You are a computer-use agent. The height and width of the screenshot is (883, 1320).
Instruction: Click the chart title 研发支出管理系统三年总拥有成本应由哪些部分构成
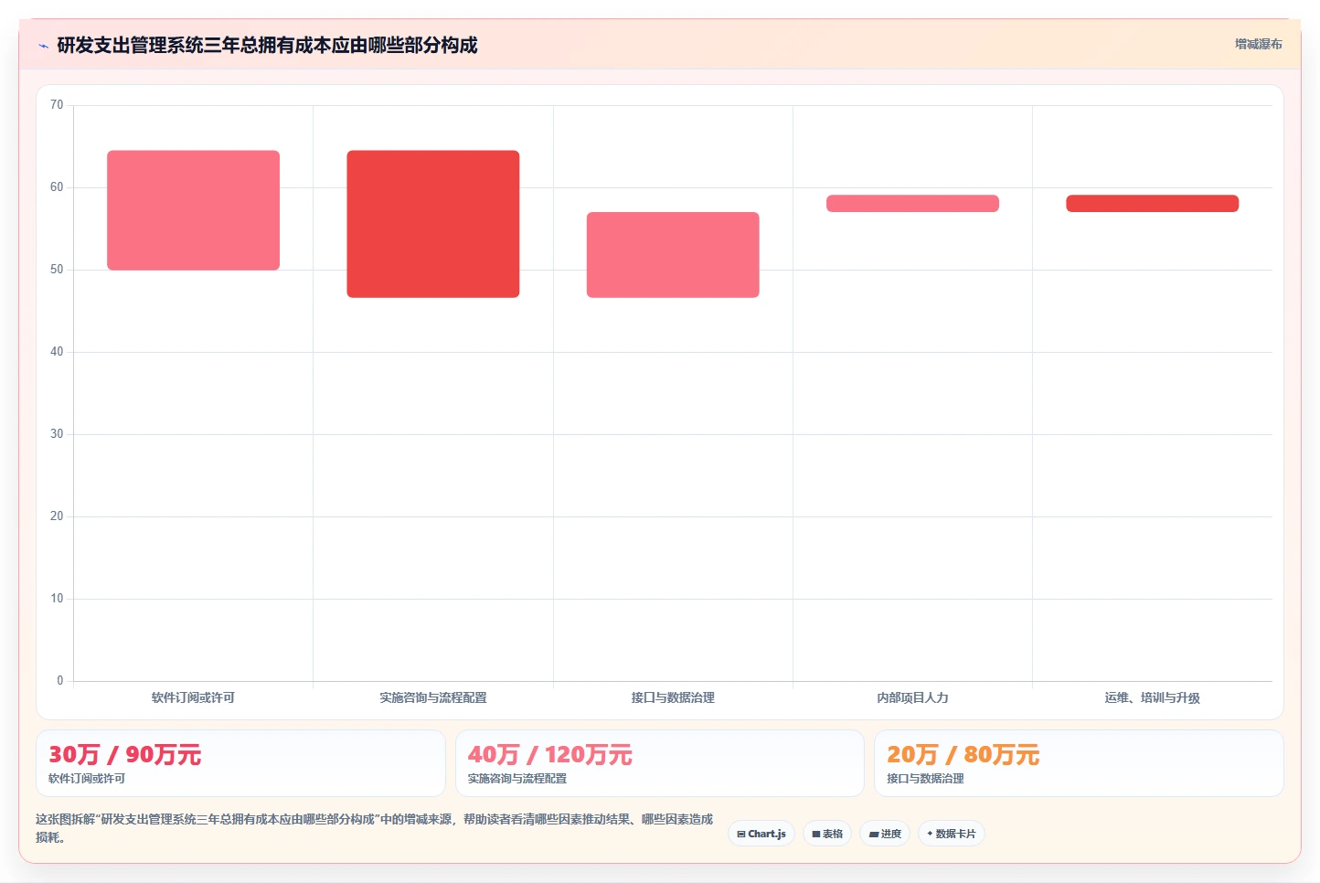point(267,46)
